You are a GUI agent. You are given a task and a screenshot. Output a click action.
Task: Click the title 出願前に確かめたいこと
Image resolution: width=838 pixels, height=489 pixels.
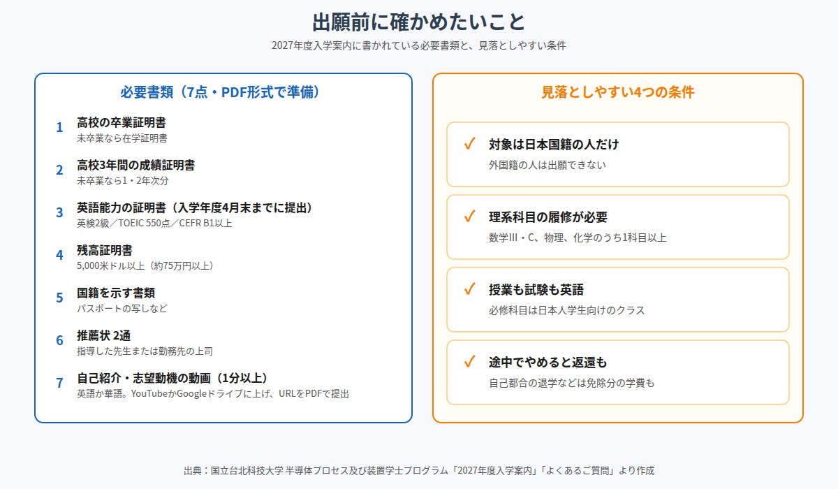(x=419, y=22)
